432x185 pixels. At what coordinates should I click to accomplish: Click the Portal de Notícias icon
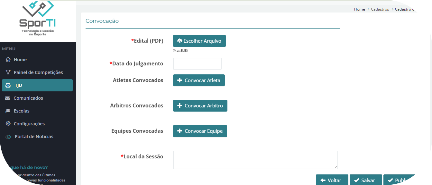(8, 137)
